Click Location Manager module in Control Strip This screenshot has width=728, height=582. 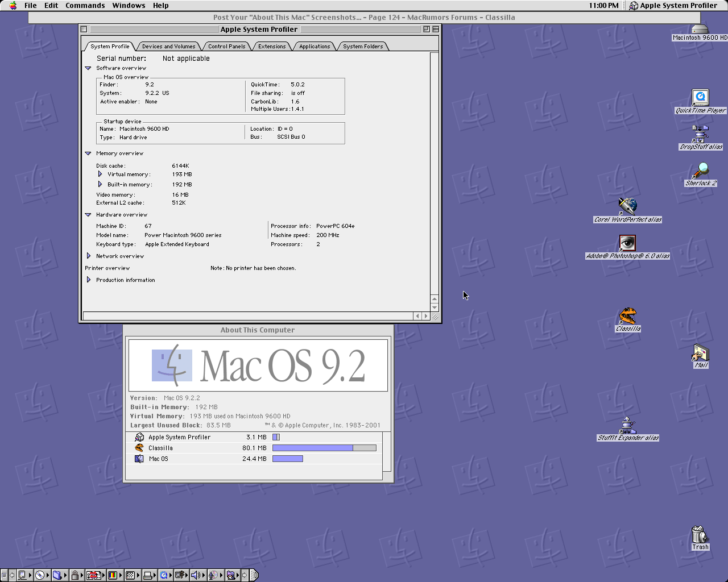click(96, 575)
